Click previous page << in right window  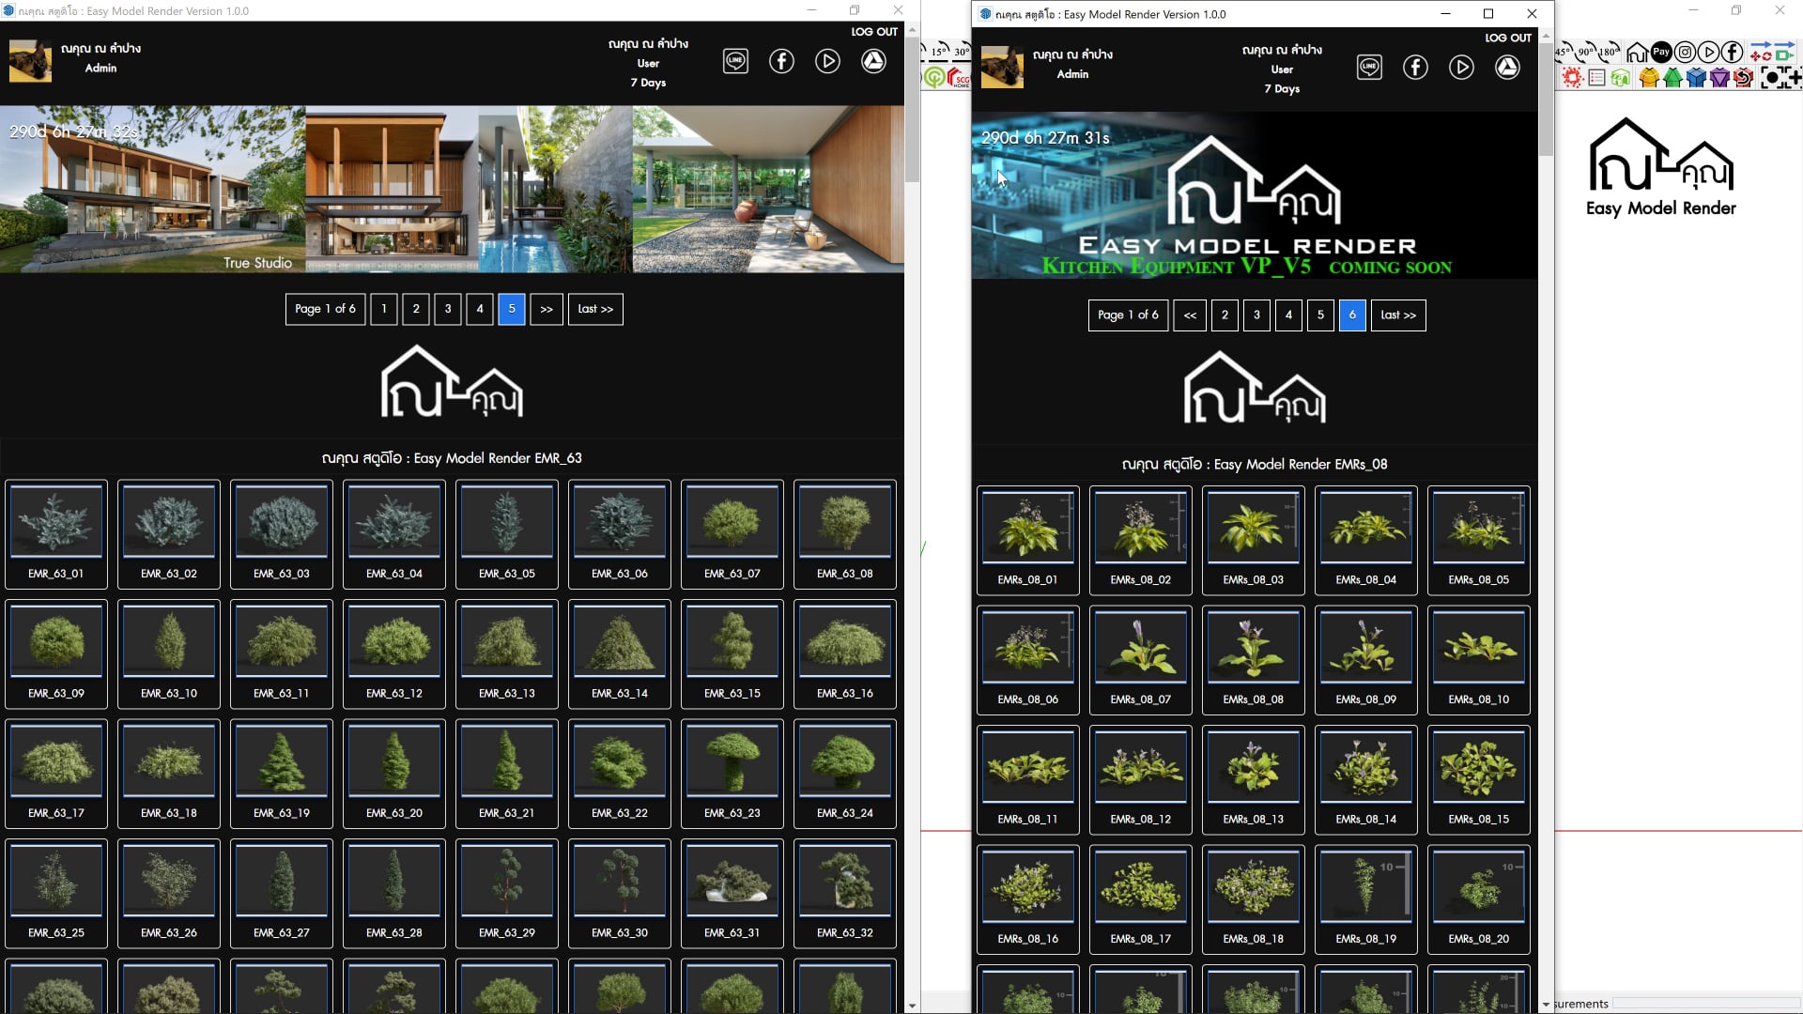1190,315
